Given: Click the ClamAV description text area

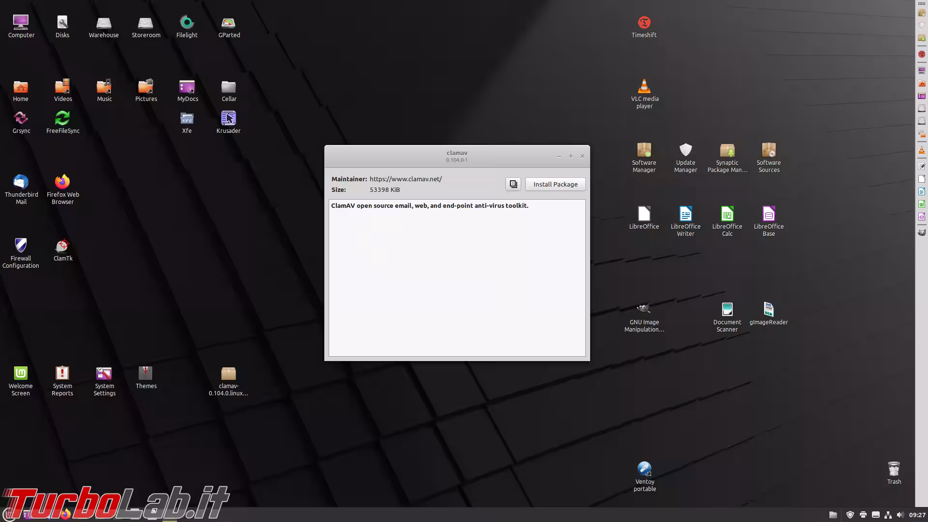Looking at the screenshot, I should (457, 278).
